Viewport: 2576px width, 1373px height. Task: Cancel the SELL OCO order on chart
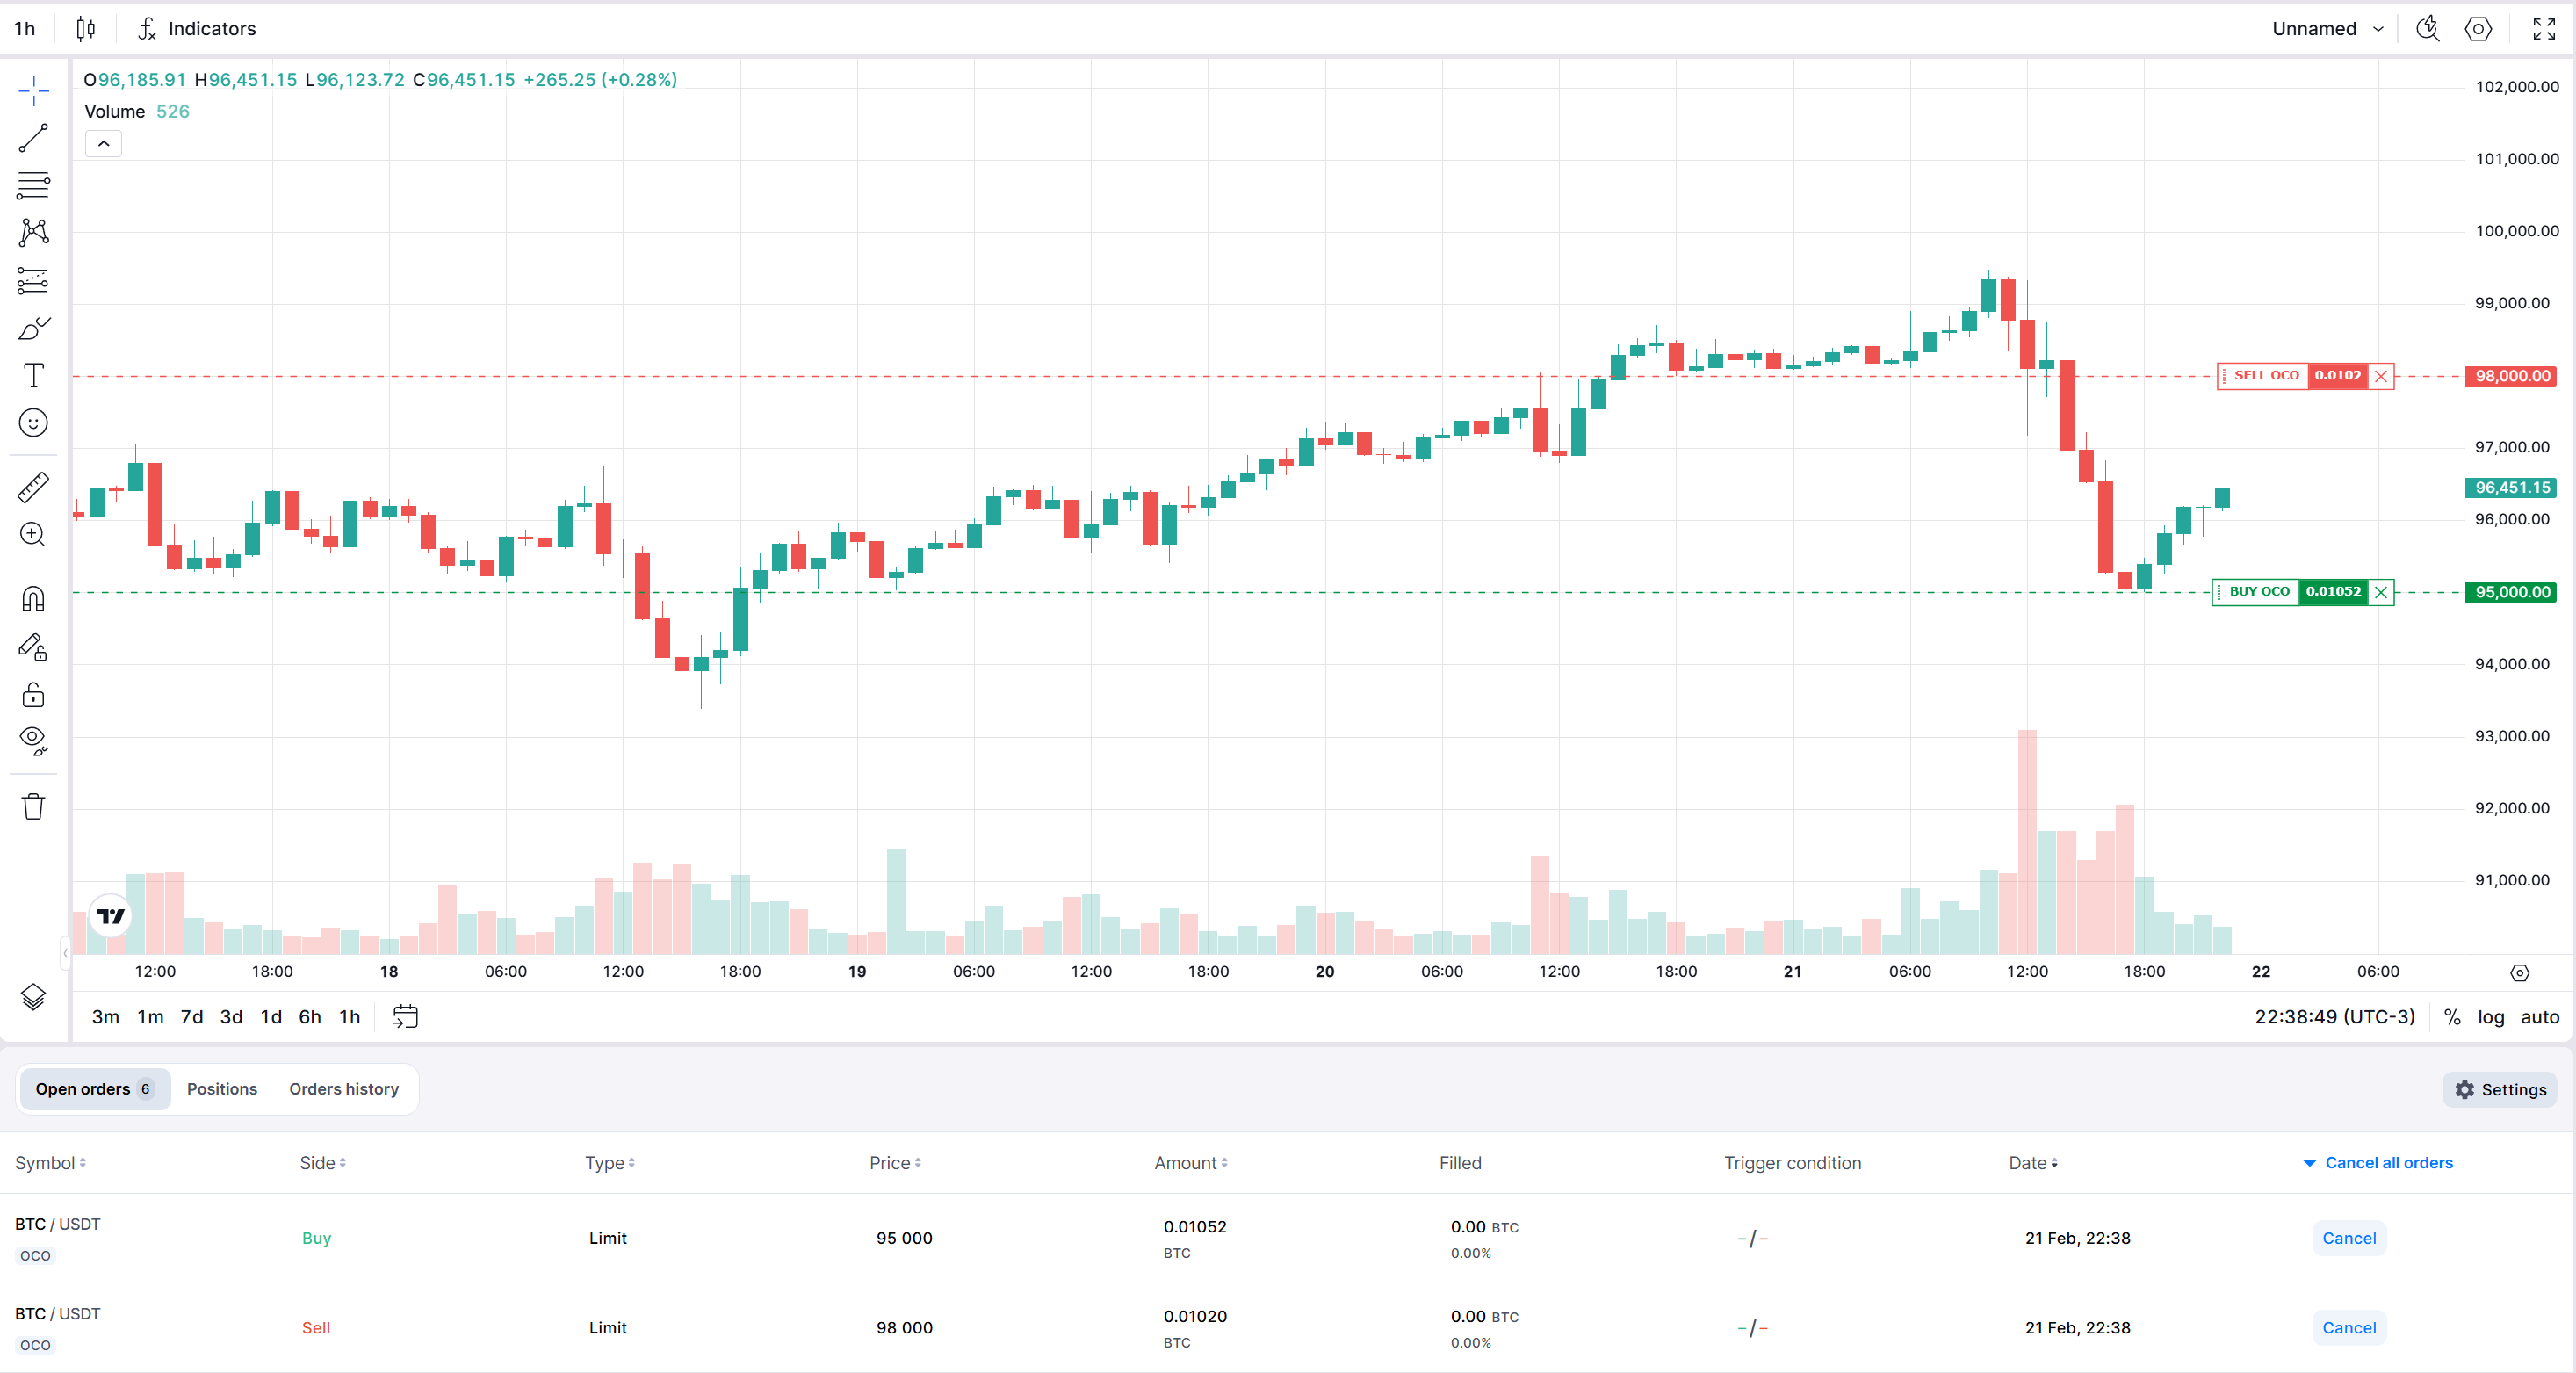point(2381,376)
